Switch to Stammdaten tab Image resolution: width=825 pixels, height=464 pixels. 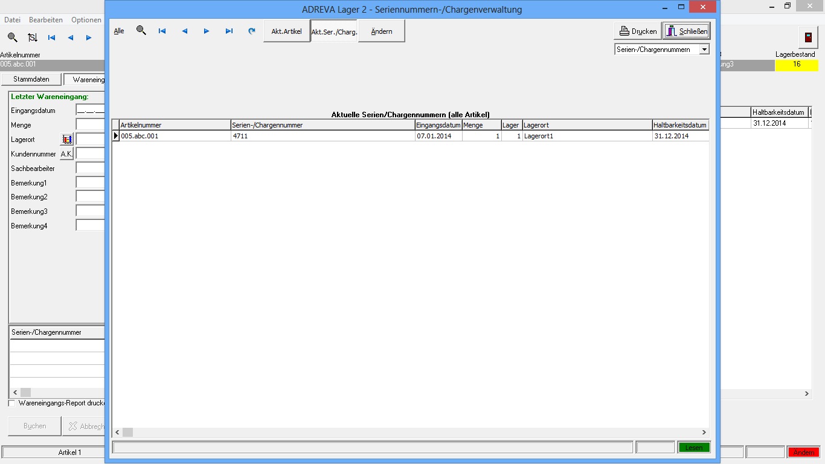[31, 79]
